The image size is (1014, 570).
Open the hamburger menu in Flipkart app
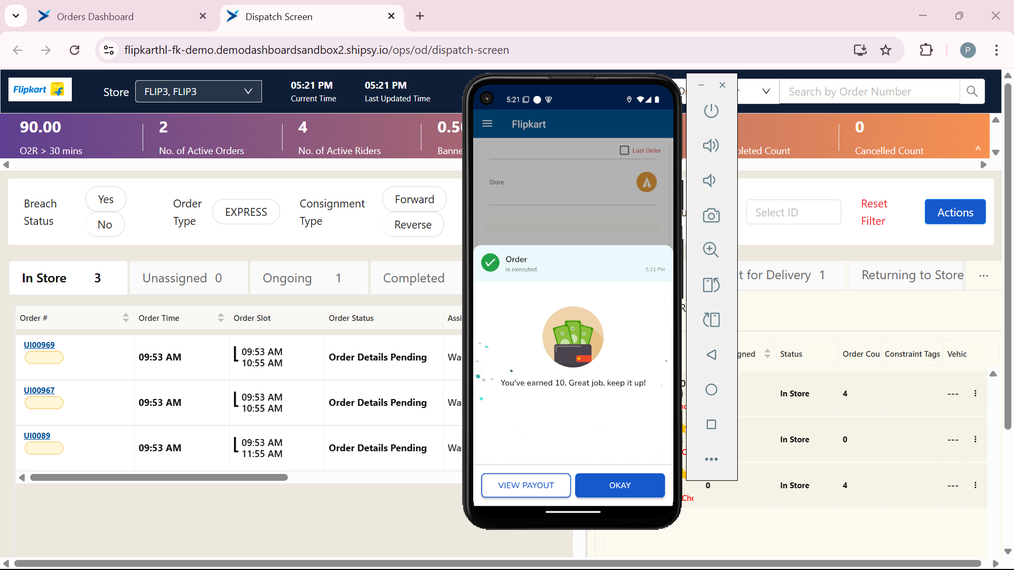coord(487,123)
